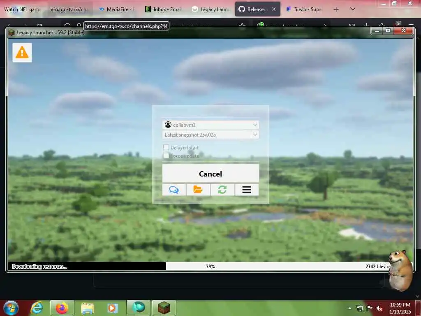
Task: Open the Action Center flag icon
Action: click(x=370, y=308)
